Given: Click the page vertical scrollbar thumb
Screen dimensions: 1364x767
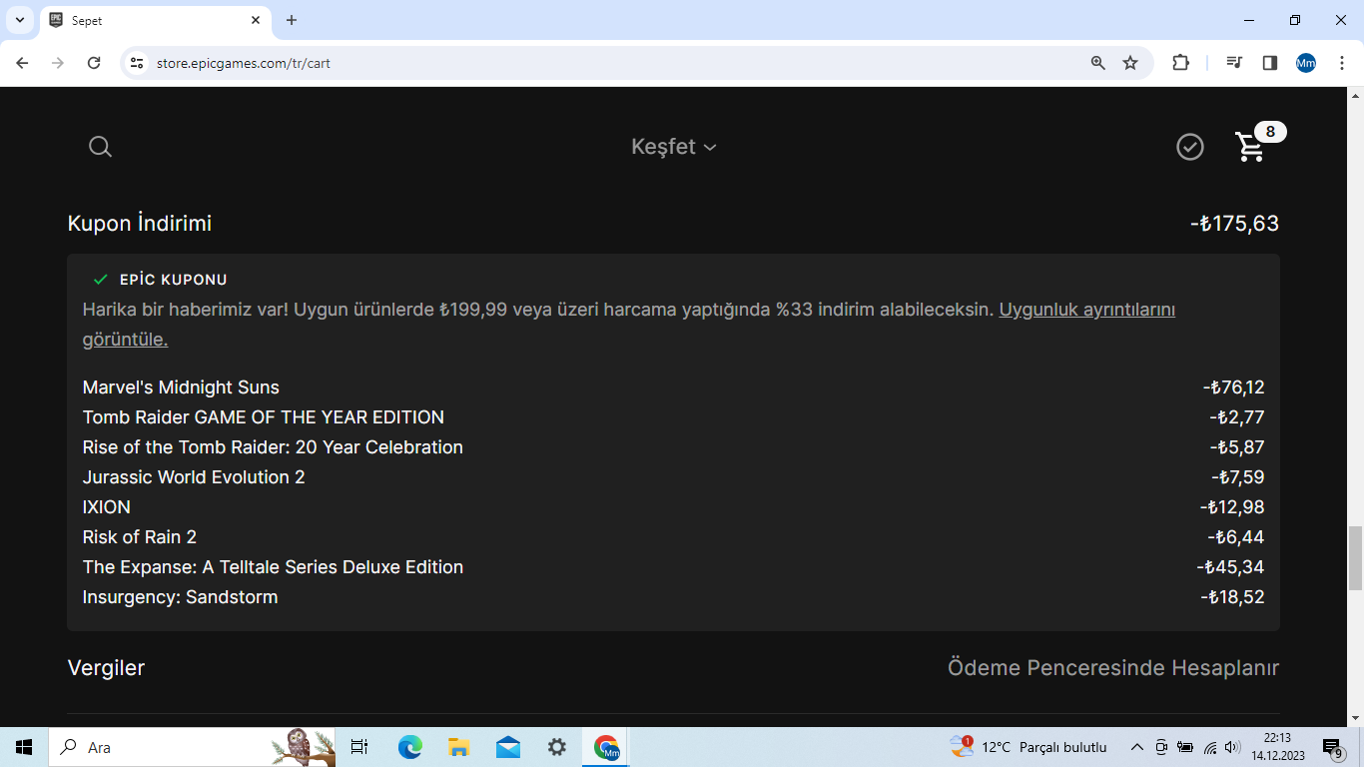Looking at the screenshot, I should pyautogui.click(x=1355, y=557).
